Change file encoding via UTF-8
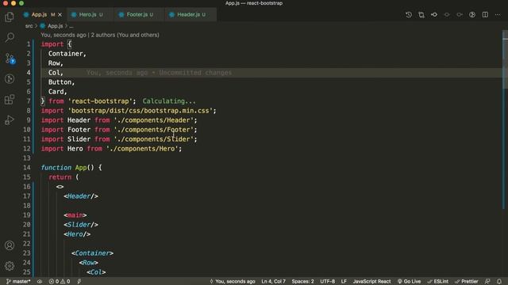The image size is (508, 285). click(327, 282)
